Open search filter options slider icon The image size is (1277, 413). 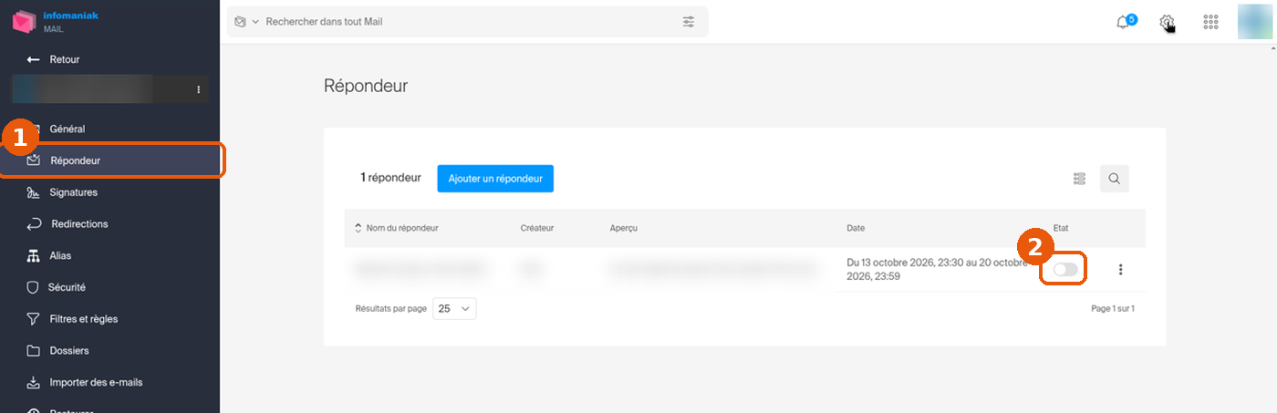689,21
